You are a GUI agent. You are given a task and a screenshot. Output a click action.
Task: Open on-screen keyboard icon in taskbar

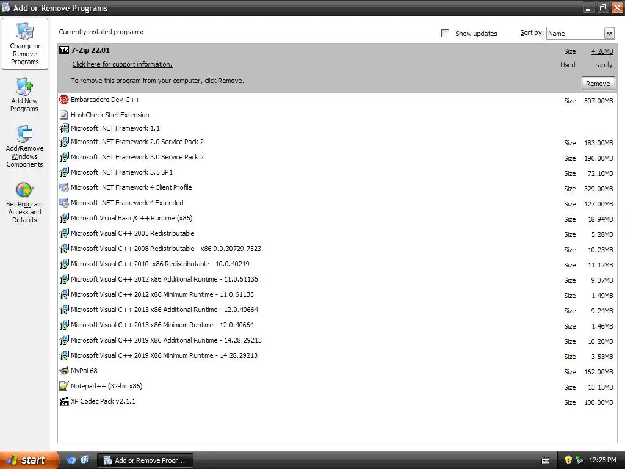click(546, 460)
